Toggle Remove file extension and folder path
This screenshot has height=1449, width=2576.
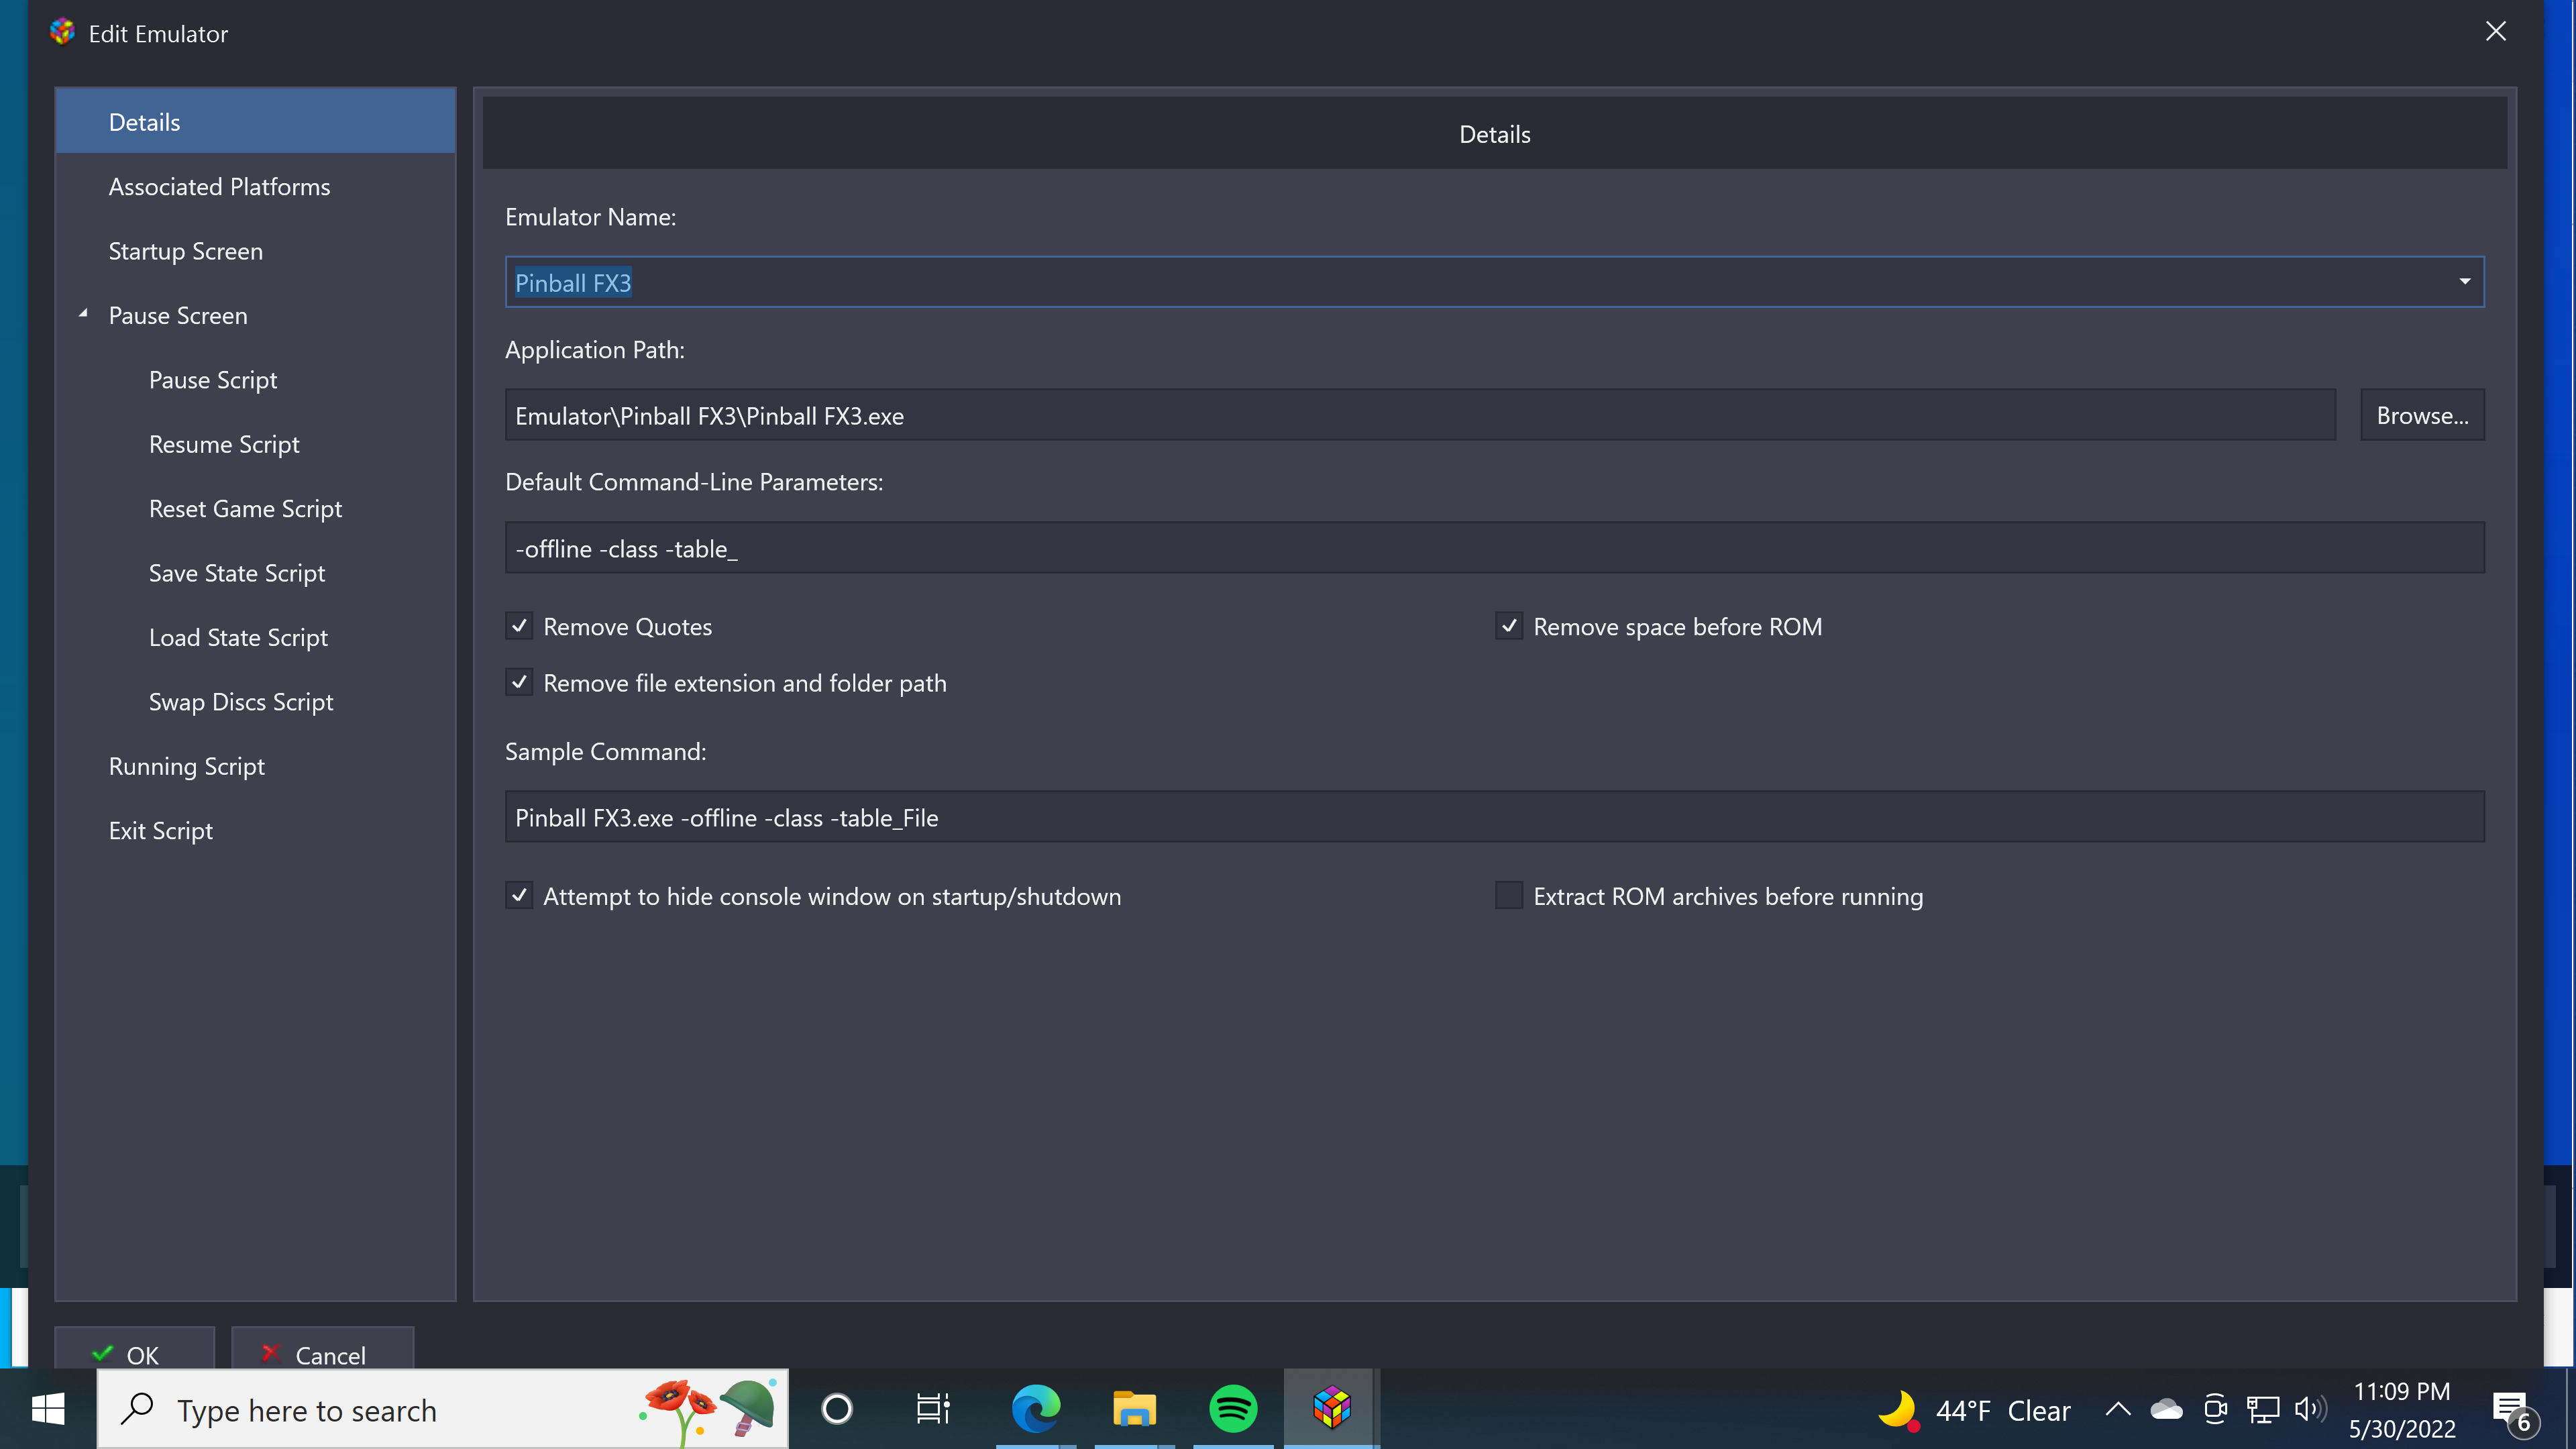click(519, 682)
